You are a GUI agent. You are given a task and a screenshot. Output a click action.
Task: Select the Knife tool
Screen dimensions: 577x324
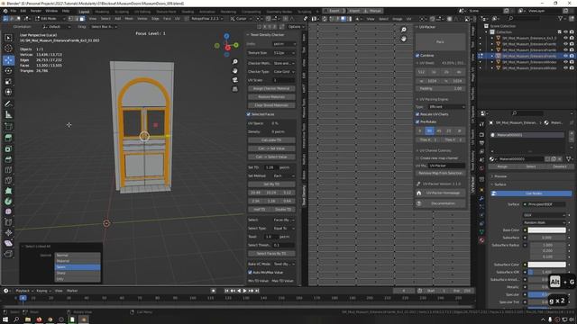[x=8, y=180]
